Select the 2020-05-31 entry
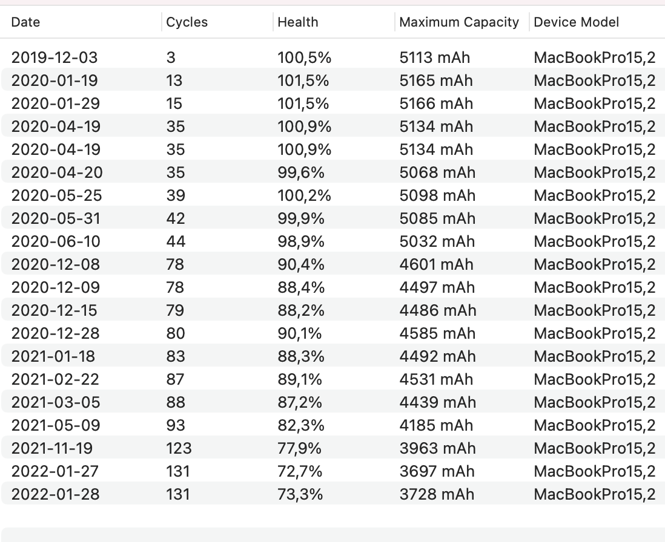This screenshot has height=542, width=665. 333,218
